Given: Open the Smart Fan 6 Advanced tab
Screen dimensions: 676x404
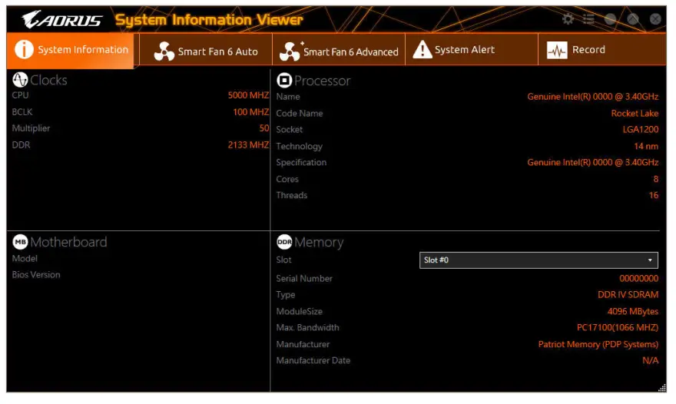Looking at the screenshot, I should coord(339,50).
